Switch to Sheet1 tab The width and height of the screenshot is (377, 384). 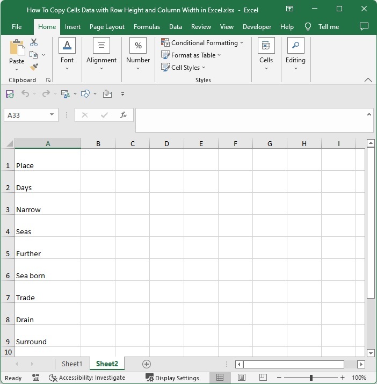[x=72, y=364]
